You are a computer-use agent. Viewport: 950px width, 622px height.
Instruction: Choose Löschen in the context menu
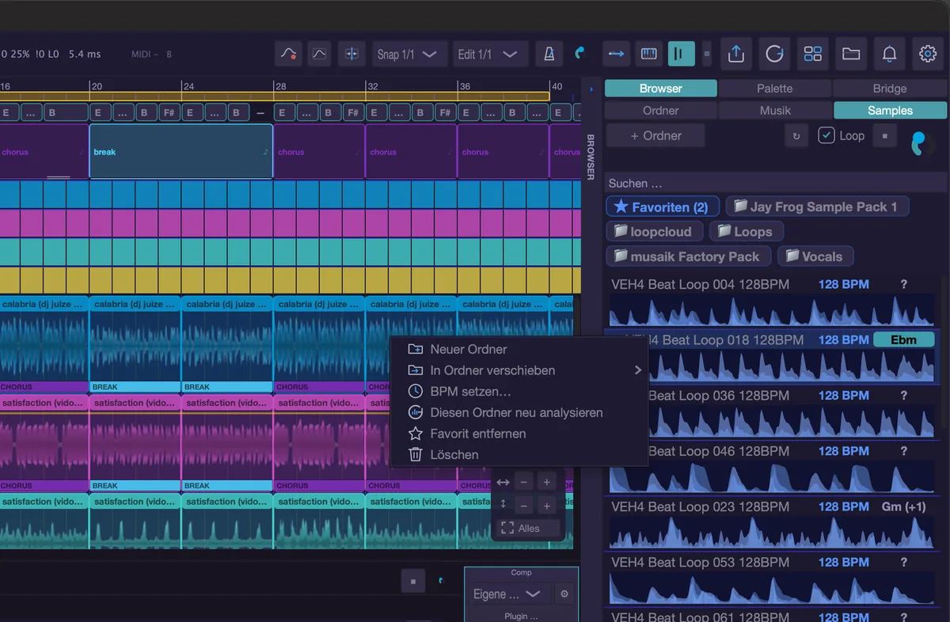(519, 455)
